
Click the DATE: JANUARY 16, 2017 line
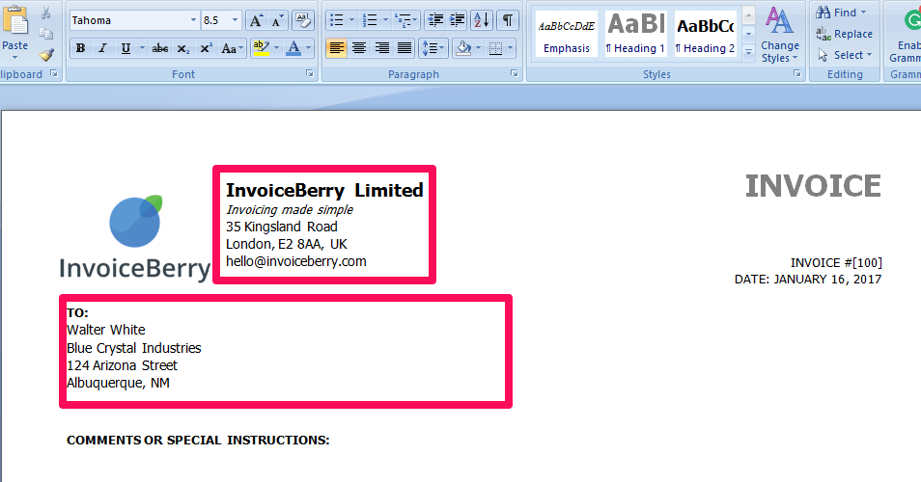pos(808,280)
